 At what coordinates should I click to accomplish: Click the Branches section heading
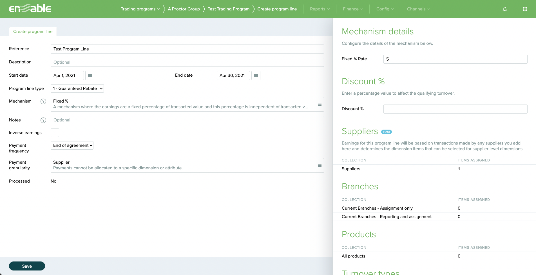360,187
